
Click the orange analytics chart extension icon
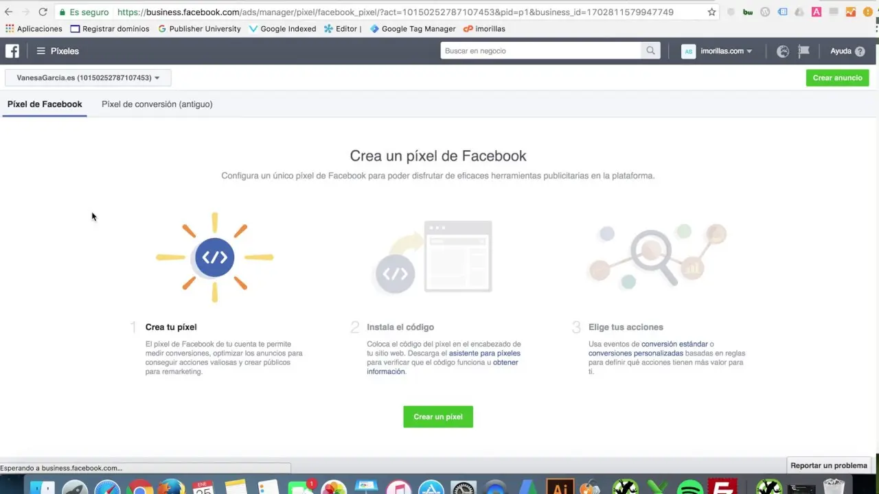pos(851,12)
